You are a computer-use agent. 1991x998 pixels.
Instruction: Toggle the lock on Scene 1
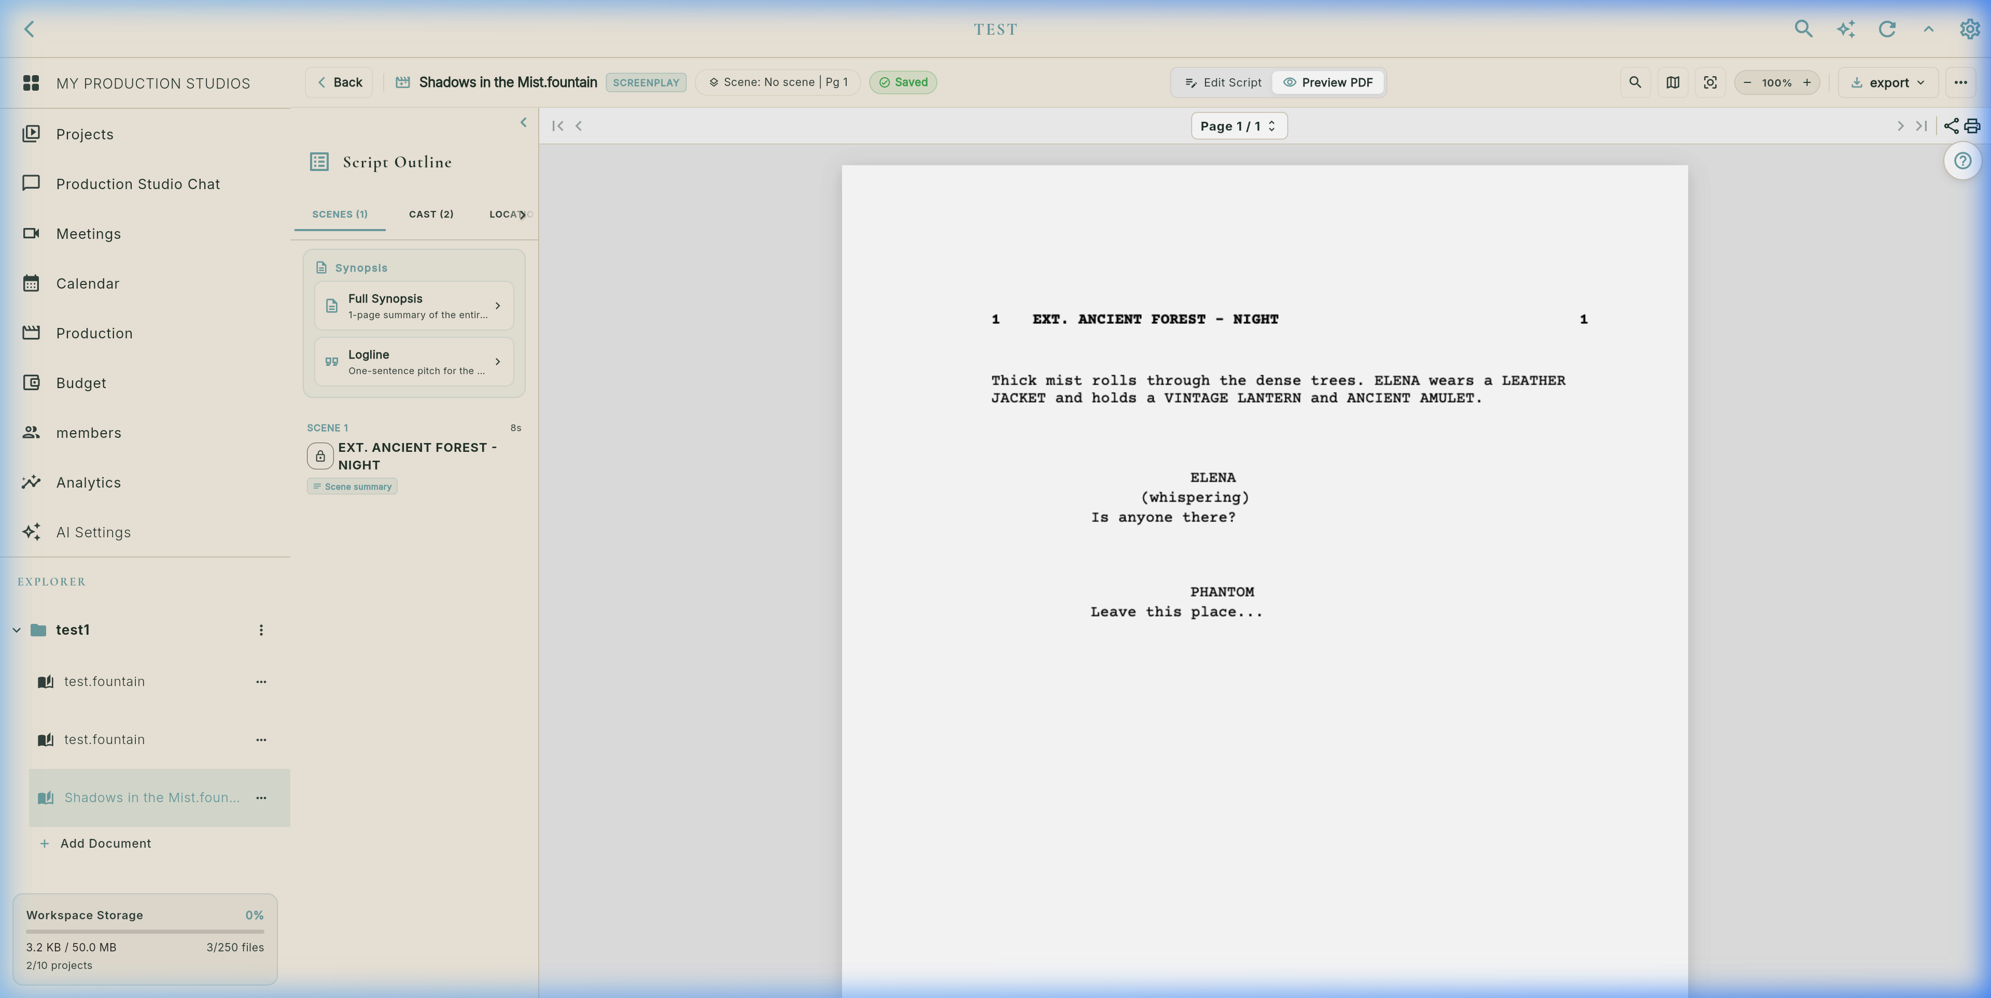pos(320,456)
